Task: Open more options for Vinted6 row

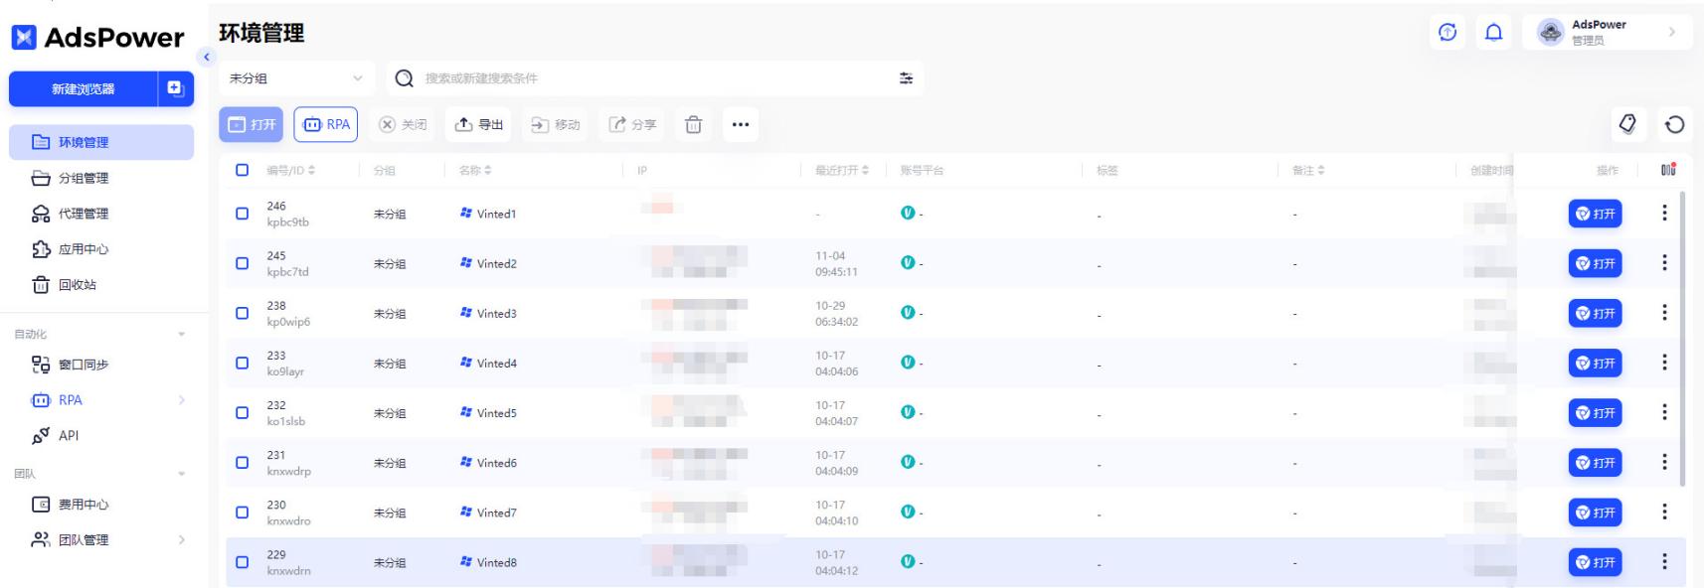Action: coord(1664,462)
